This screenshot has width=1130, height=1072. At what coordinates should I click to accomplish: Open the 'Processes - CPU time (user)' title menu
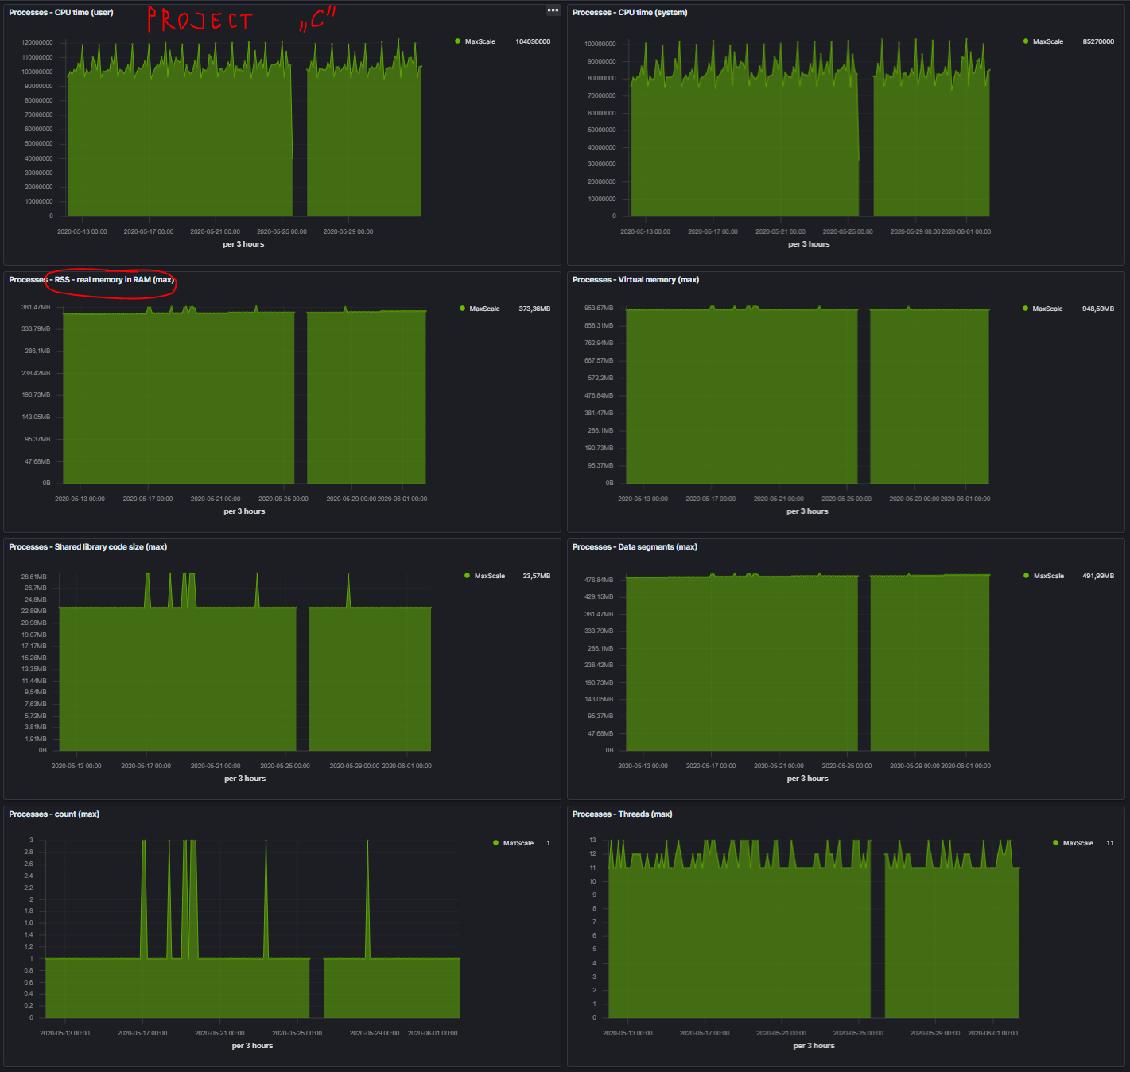(x=61, y=13)
